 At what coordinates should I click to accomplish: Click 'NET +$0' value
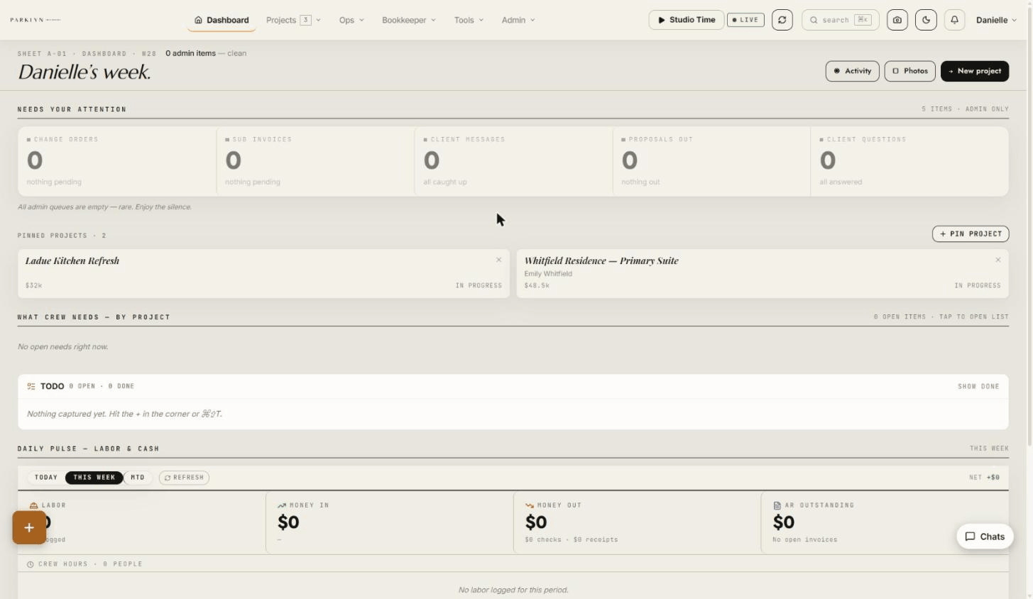tap(984, 478)
